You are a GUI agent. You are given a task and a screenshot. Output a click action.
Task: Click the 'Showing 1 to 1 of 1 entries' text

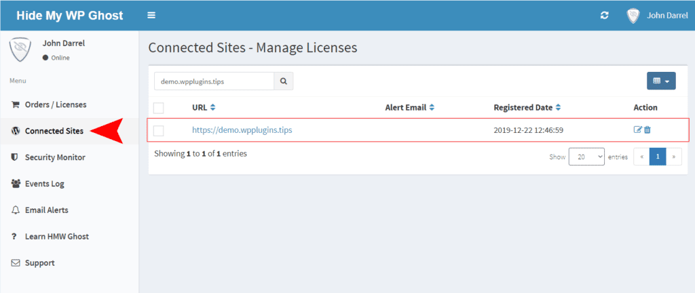pos(200,154)
